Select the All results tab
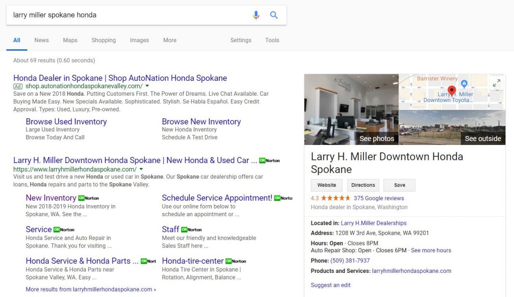514x297 pixels. tap(17, 40)
